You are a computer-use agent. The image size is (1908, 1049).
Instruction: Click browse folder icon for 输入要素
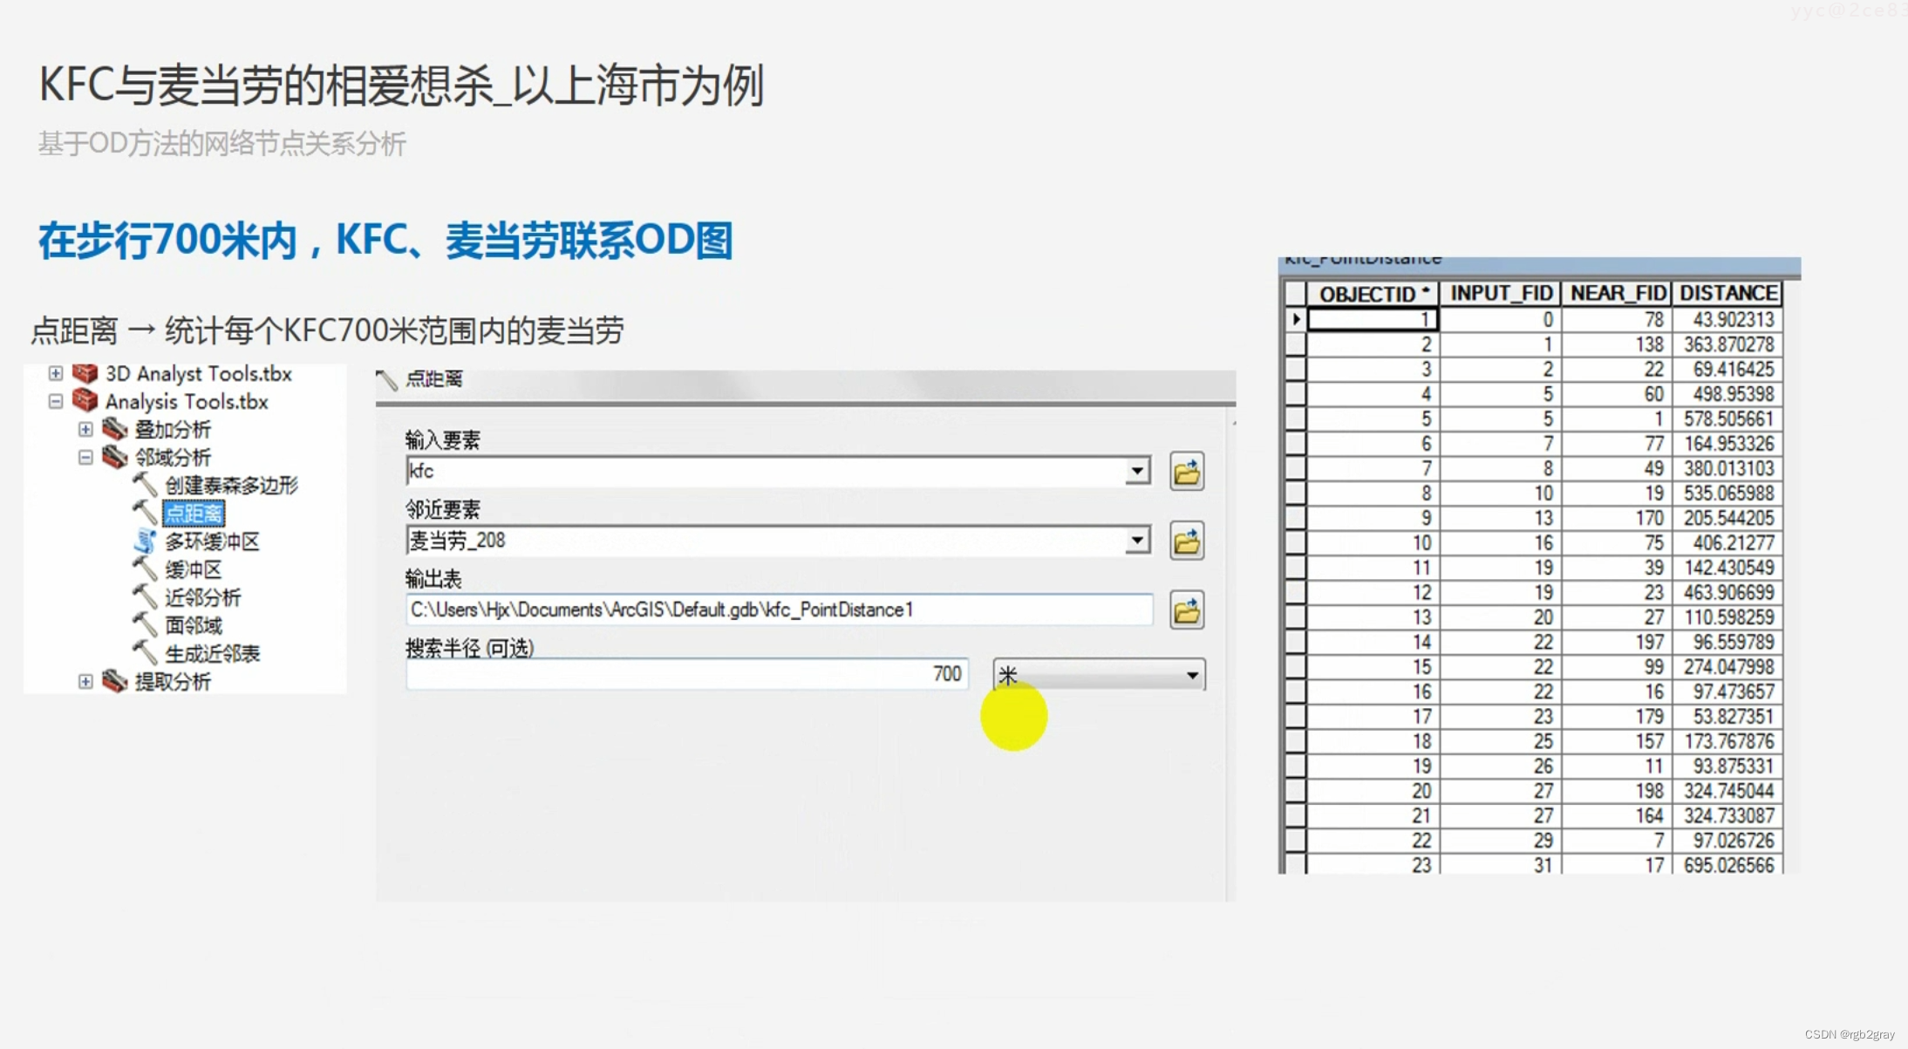coord(1186,472)
